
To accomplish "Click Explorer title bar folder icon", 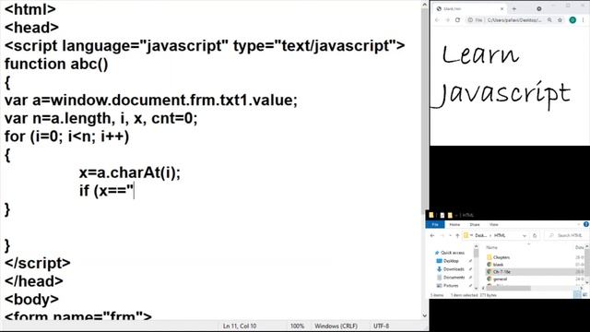I will [431, 215].
